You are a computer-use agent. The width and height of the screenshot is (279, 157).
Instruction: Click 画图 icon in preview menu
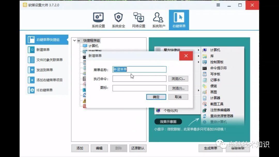click(205, 92)
